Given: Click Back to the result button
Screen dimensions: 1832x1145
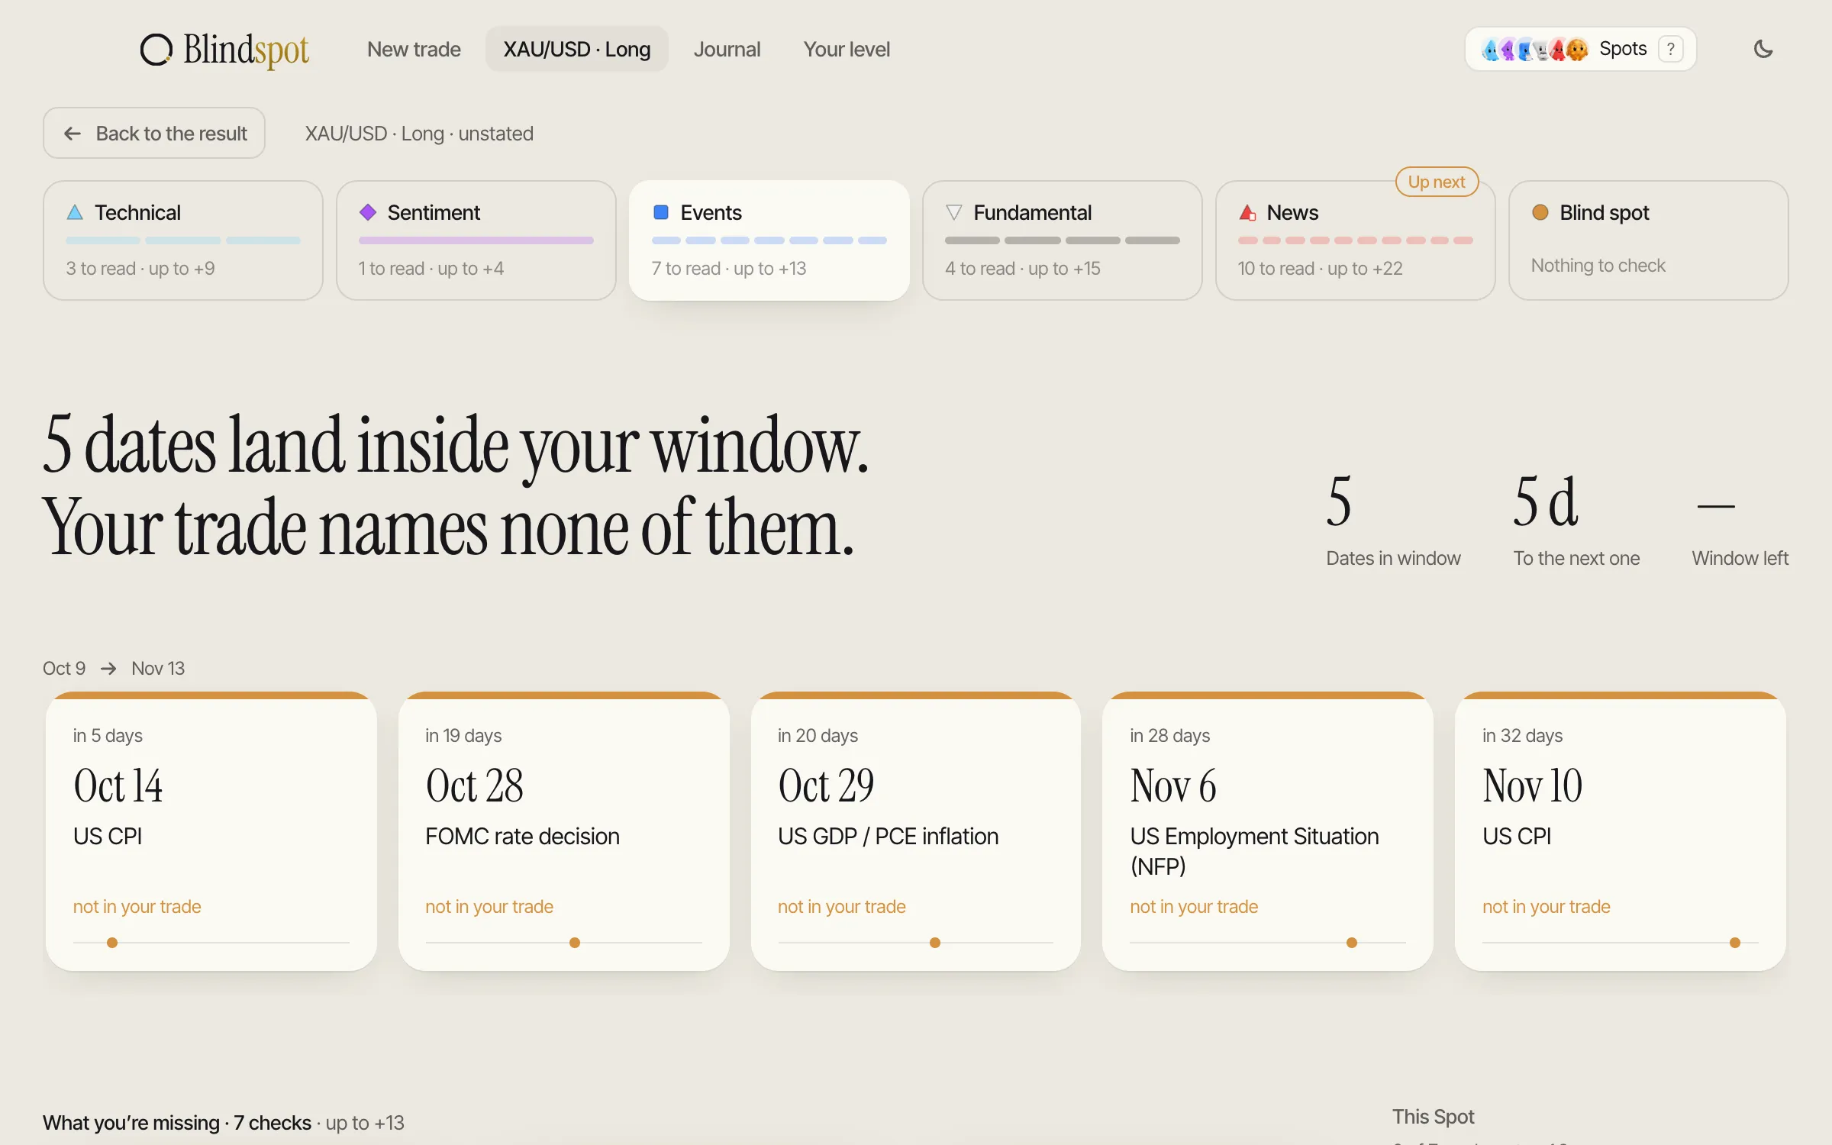Looking at the screenshot, I should [154, 133].
